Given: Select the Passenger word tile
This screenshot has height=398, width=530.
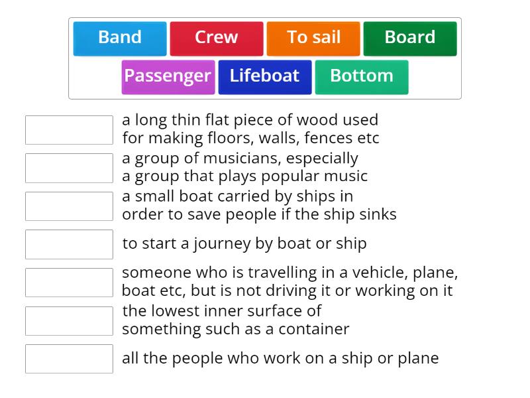Looking at the screenshot, I should (168, 76).
